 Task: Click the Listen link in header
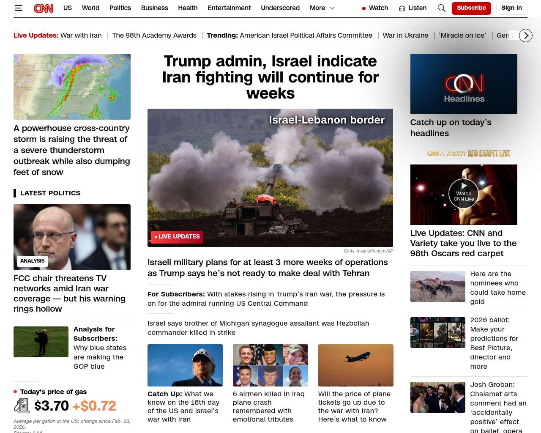(x=418, y=8)
